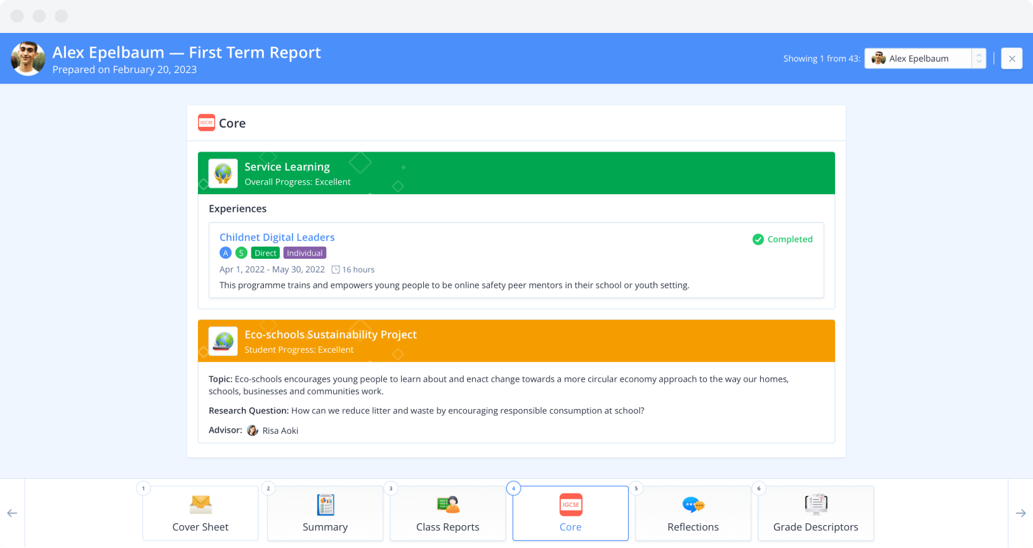Go to previous page with left arrow
Image resolution: width=1033 pixels, height=548 pixels.
tap(12, 513)
